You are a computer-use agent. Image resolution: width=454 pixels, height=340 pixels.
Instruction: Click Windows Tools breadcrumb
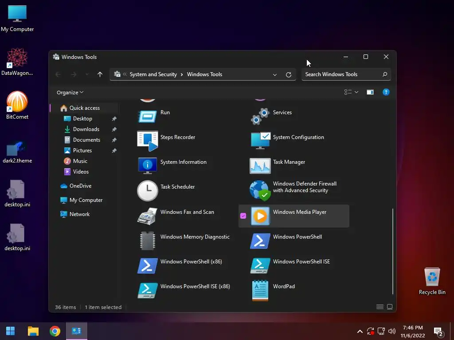[204, 74]
